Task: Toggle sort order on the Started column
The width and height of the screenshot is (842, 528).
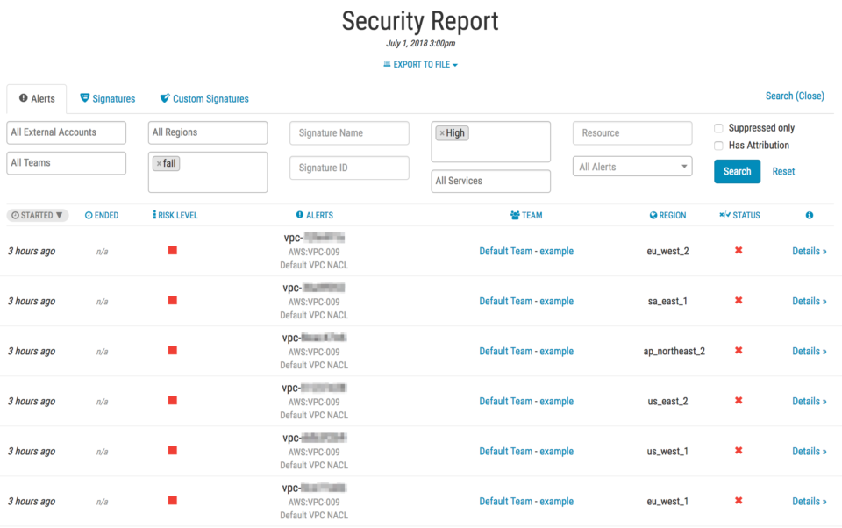Action: [37, 215]
